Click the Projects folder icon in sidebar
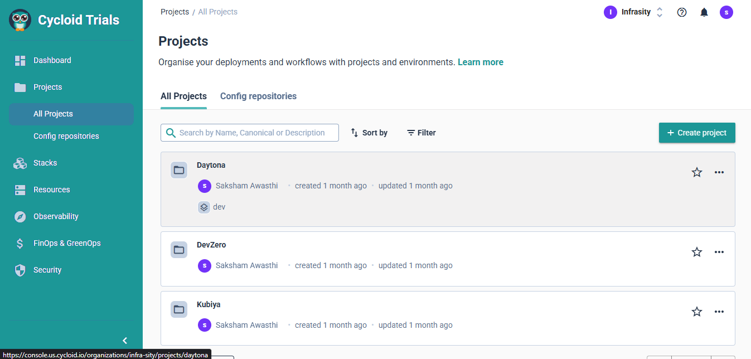751x359 pixels. tap(20, 87)
